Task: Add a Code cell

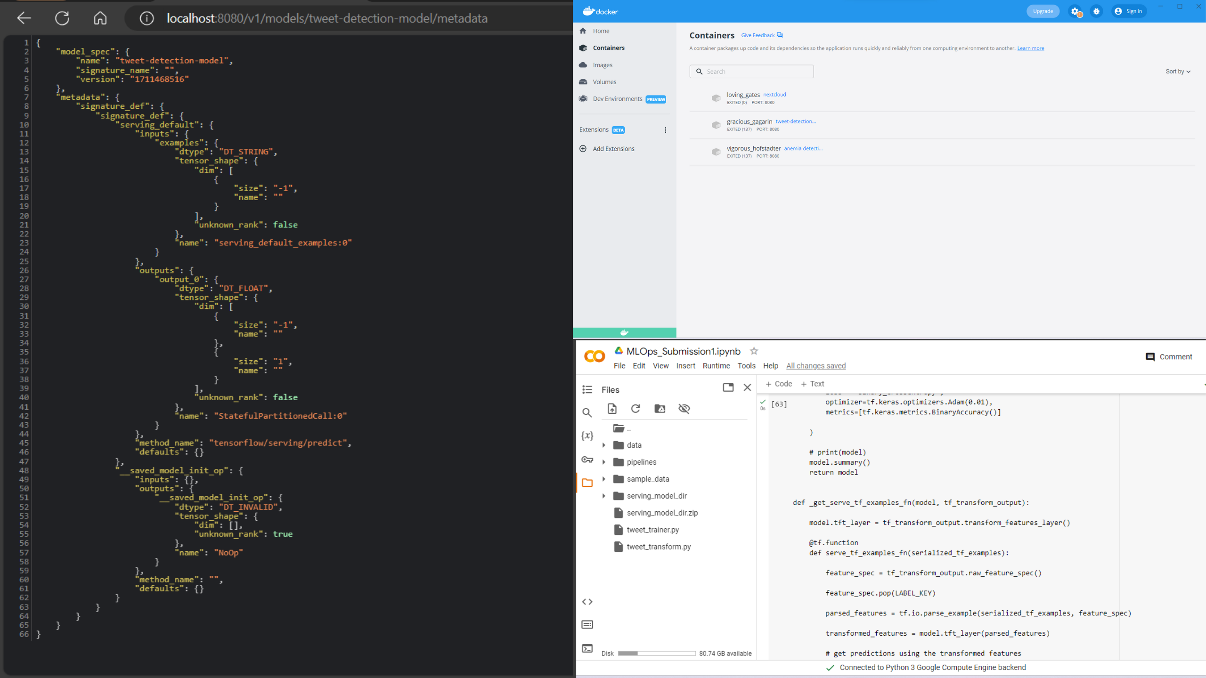Action: [x=779, y=384]
